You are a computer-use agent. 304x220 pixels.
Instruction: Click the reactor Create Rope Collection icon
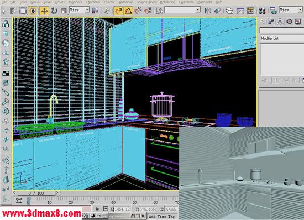coord(6,53)
